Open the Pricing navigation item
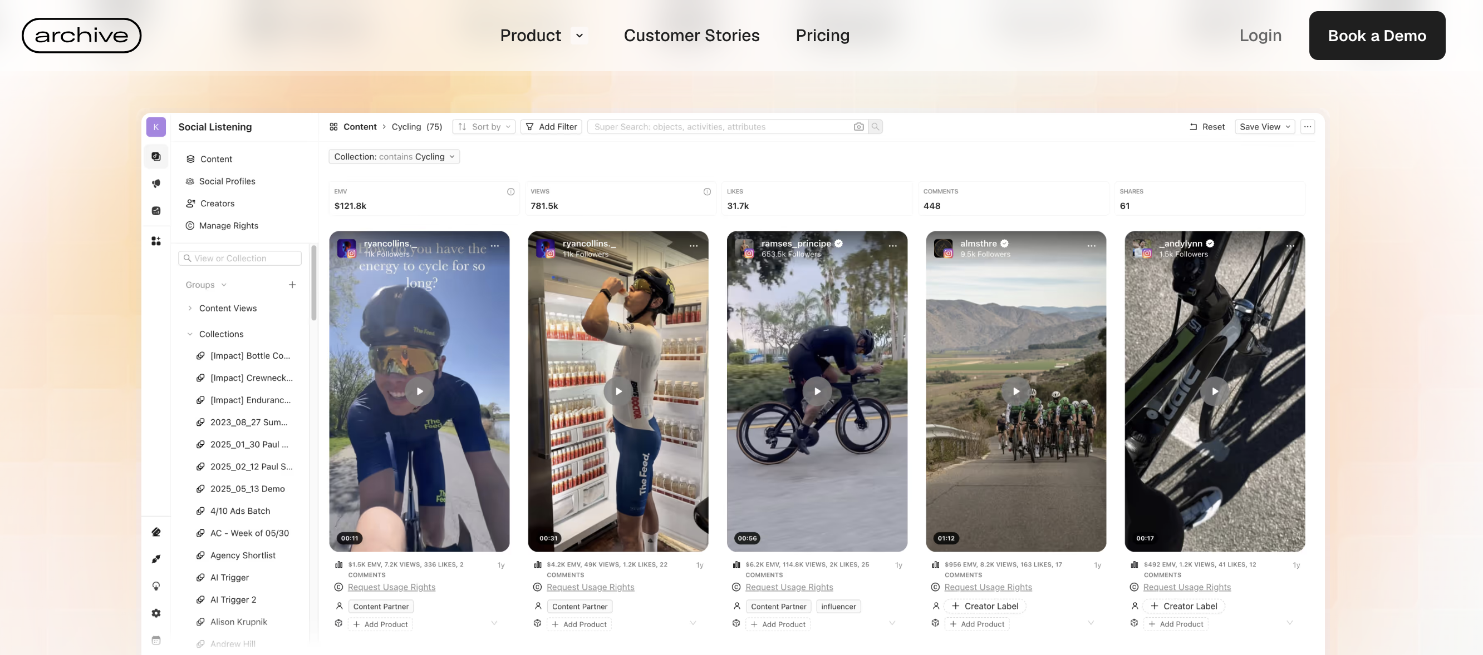The height and width of the screenshot is (655, 1483). point(822,36)
